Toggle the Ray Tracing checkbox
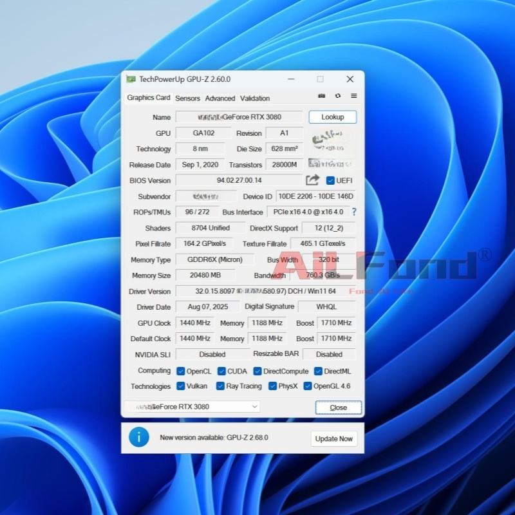Screen dimensions: 515x515 coord(220,386)
